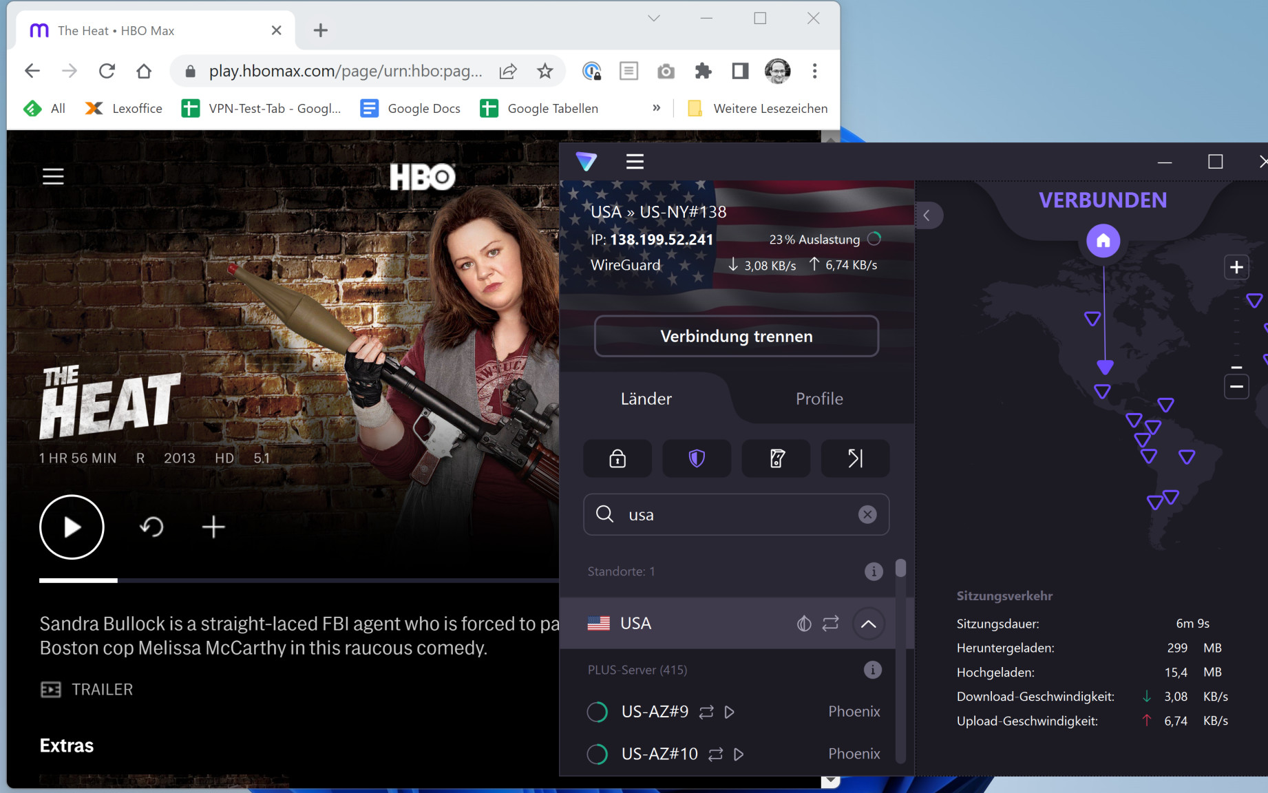Click the home location map marker
1268x793 pixels.
[1103, 241]
